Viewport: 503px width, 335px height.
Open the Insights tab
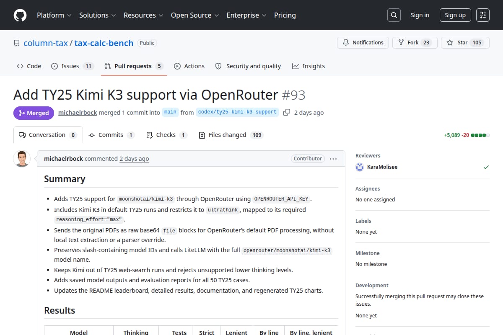point(309,66)
